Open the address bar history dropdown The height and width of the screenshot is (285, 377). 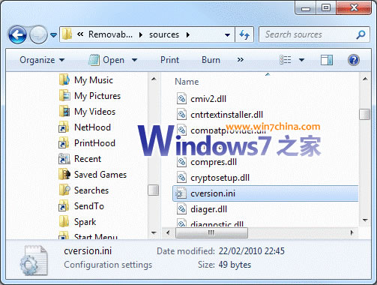(x=227, y=35)
